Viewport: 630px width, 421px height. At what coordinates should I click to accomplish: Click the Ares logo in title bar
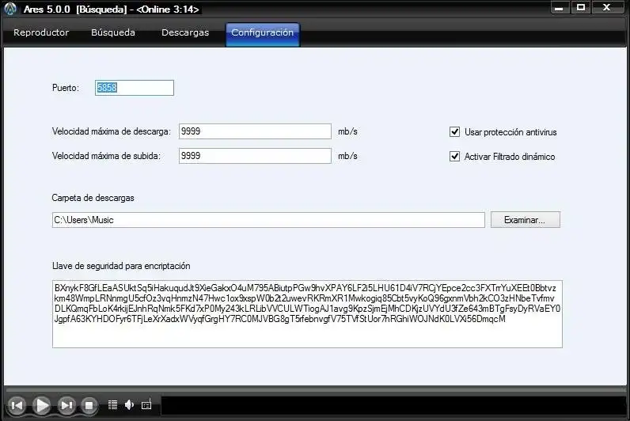click(10, 9)
